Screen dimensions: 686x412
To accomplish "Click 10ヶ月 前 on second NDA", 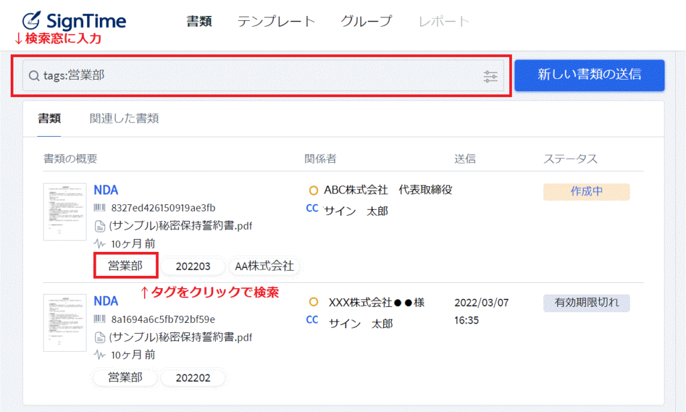I will click(x=133, y=355).
